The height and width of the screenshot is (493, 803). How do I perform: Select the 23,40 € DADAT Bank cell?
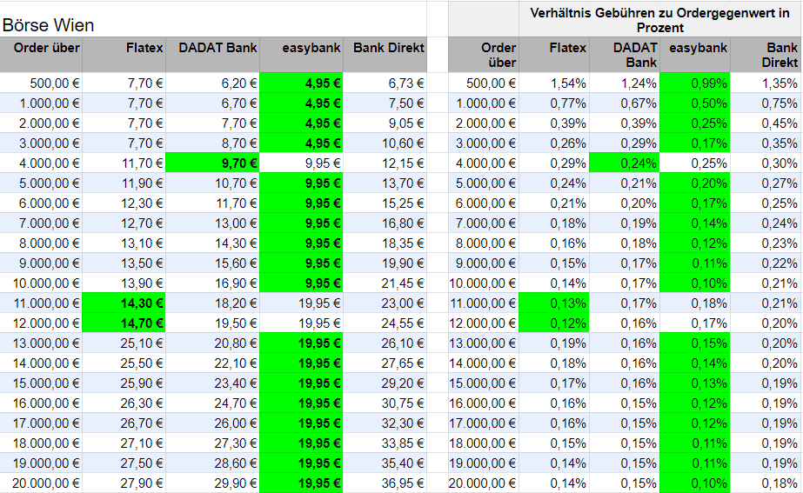(212, 383)
